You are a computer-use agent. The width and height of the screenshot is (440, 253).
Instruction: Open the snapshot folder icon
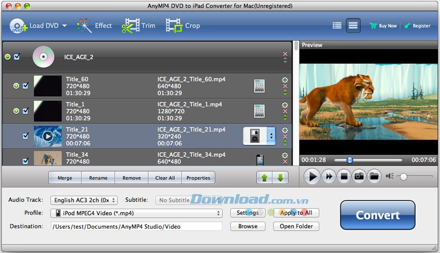click(x=374, y=177)
